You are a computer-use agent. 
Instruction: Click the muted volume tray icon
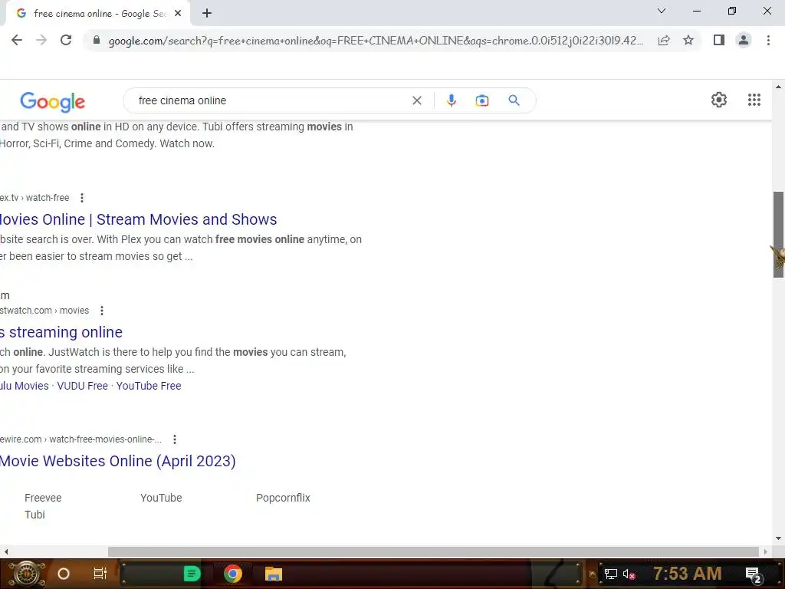point(629,574)
